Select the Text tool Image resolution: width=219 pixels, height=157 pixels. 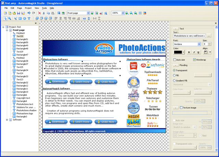tap(29, 18)
